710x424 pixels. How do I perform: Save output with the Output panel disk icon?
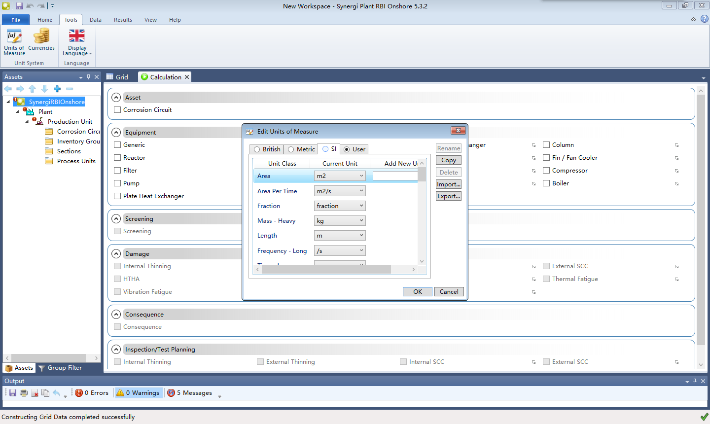(x=13, y=393)
